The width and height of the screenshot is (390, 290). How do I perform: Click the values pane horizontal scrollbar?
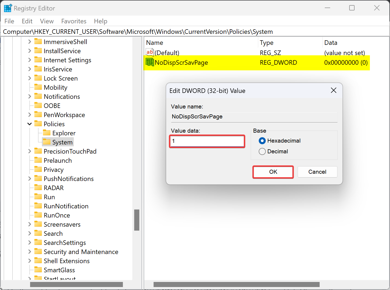point(236,284)
